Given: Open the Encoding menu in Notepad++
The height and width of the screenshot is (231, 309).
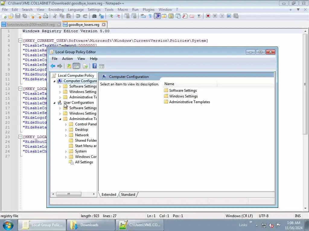Looking at the screenshot, I should click(56, 10).
